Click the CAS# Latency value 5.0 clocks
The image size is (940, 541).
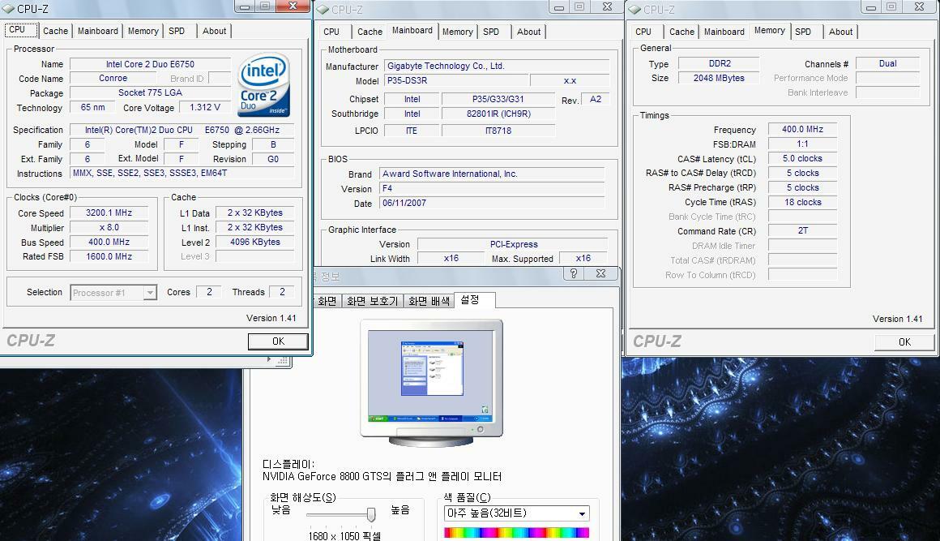[803, 159]
